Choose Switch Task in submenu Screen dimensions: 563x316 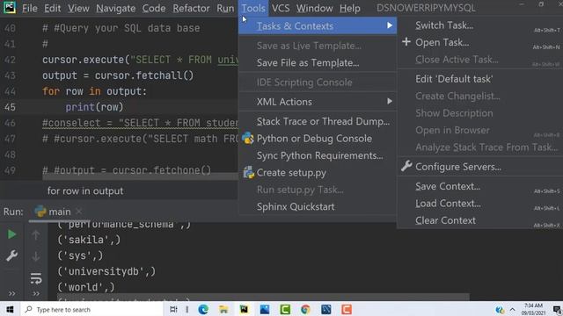480,25
